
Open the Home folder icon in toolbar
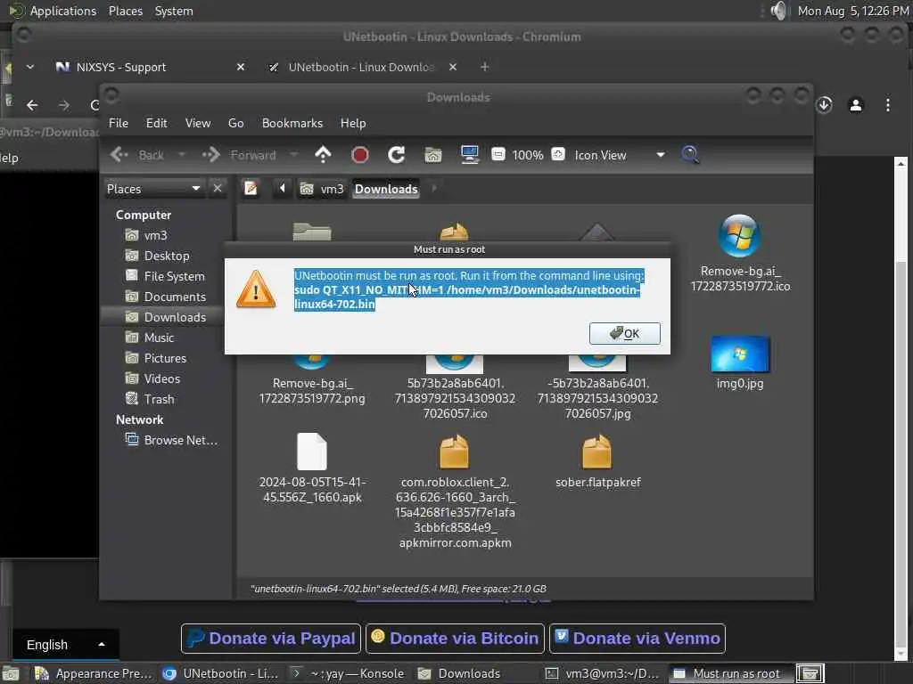point(432,155)
